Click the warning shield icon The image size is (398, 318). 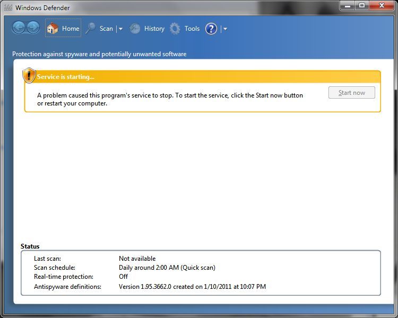[29, 75]
